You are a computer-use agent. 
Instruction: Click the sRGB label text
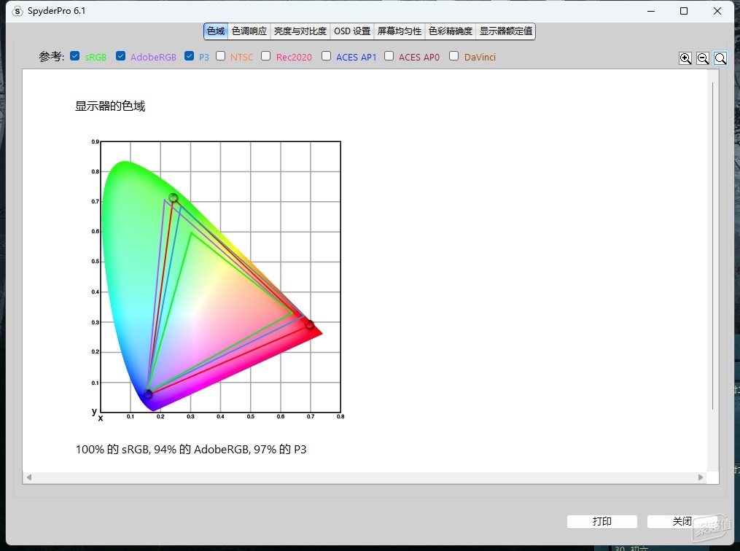tap(96, 57)
